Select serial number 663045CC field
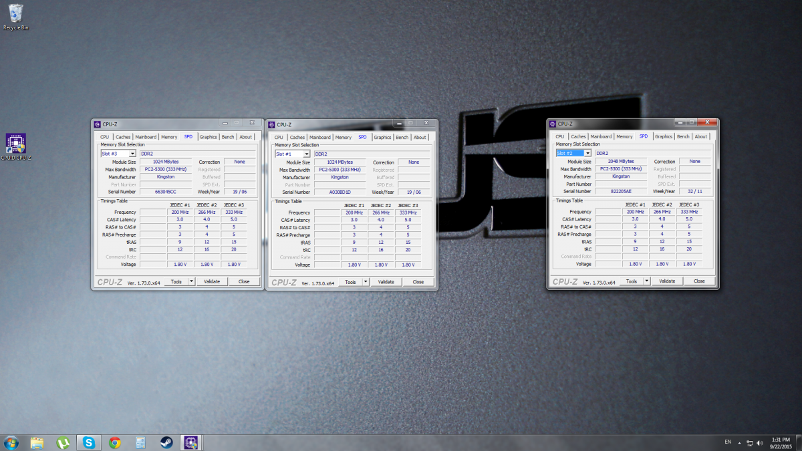The width and height of the screenshot is (802, 451). [166, 192]
